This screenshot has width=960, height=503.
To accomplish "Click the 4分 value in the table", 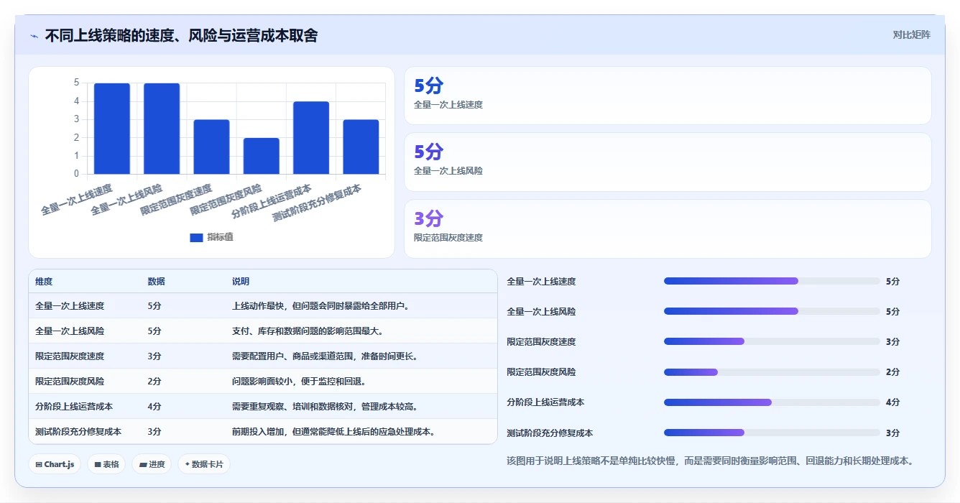I will 154,407.
